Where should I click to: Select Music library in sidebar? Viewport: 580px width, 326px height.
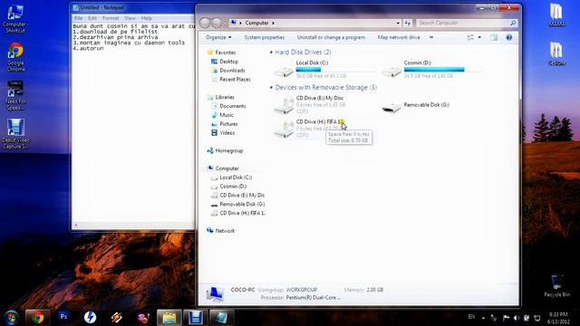pos(227,115)
